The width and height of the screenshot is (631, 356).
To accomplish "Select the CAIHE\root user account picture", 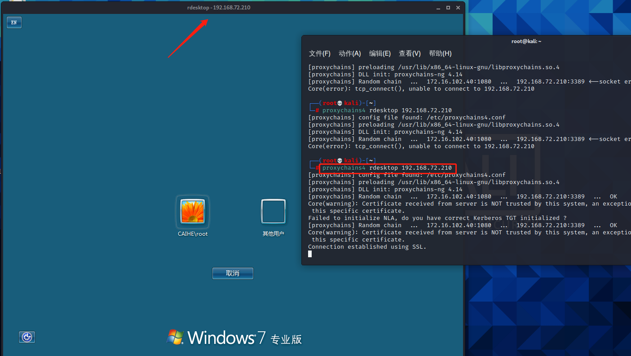I will 192,211.
